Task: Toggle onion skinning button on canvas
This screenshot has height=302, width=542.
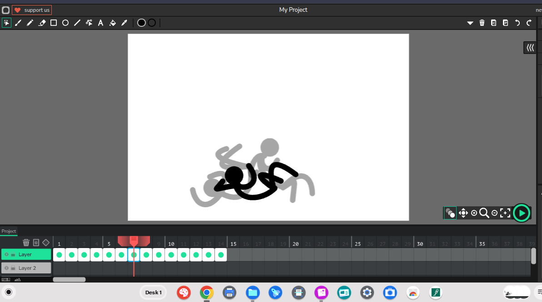Action: coord(450,213)
